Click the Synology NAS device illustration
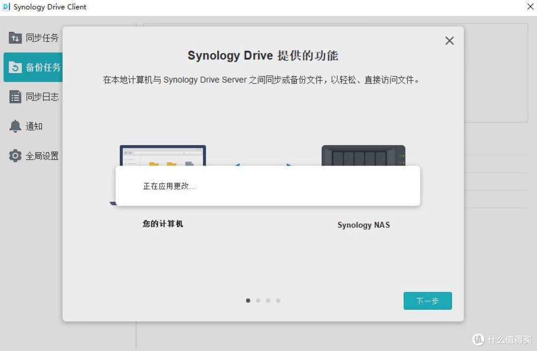 (x=363, y=156)
